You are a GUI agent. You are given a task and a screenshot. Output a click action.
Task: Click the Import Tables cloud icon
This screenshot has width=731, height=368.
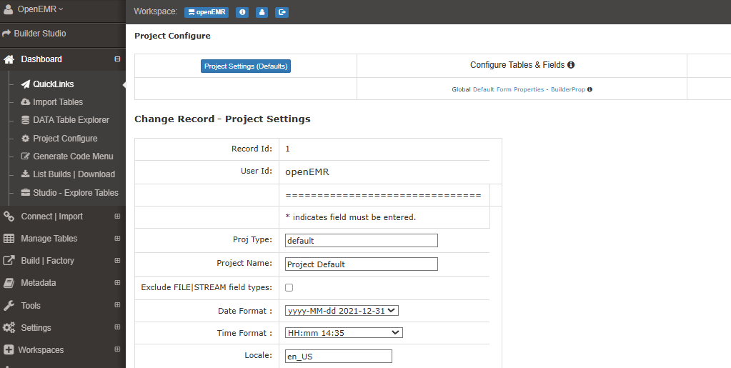[26, 102]
